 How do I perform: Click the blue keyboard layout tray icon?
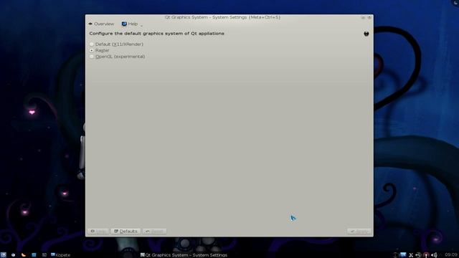tap(403, 255)
